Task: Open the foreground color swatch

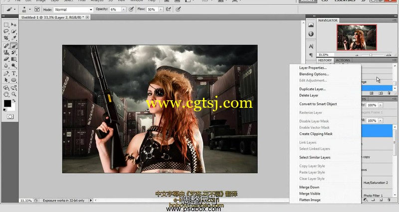Action: [7, 103]
